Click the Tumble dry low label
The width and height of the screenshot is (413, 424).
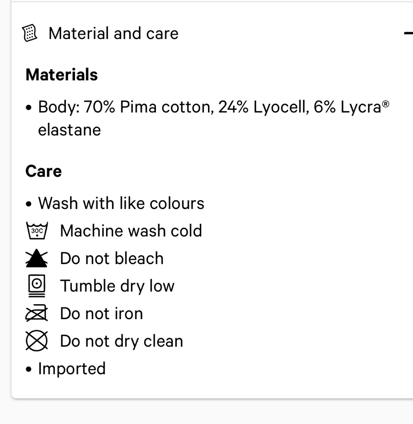point(117,286)
